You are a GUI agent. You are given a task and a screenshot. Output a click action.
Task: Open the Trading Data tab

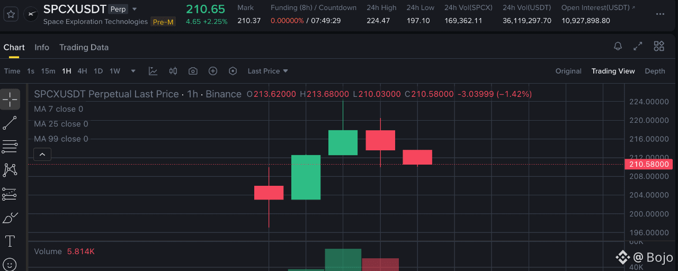[x=84, y=47]
